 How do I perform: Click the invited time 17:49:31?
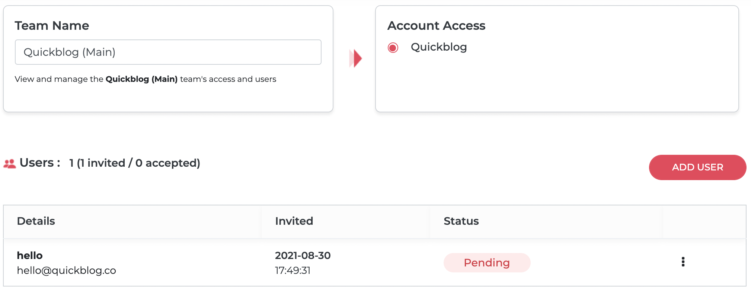[293, 271]
